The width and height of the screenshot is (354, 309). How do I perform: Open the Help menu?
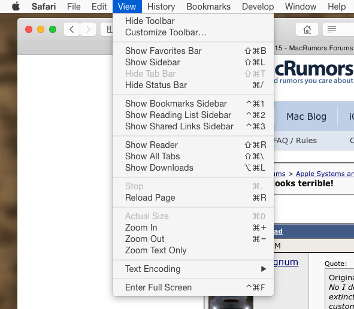click(337, 7)
